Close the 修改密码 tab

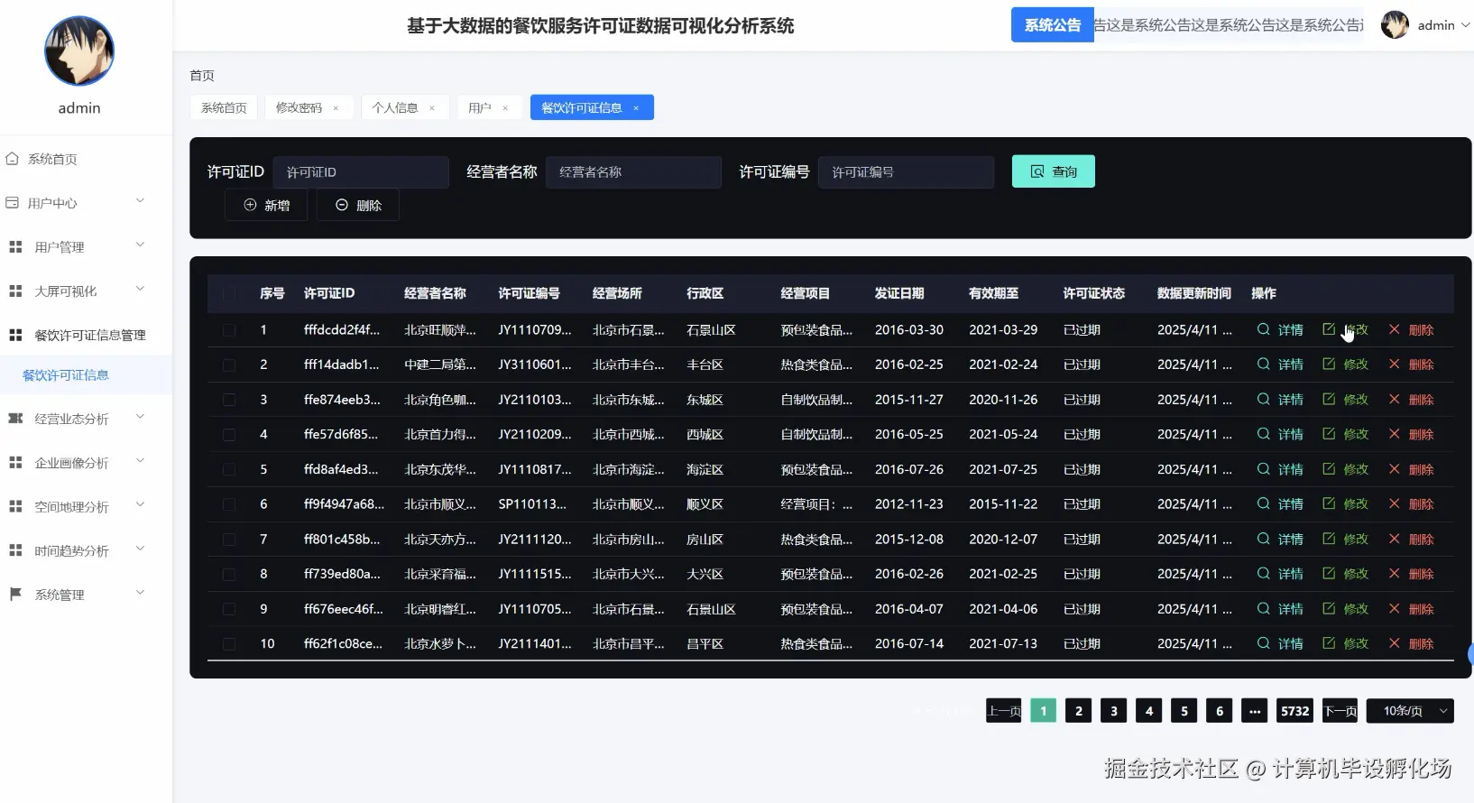[x=336, y=108]
